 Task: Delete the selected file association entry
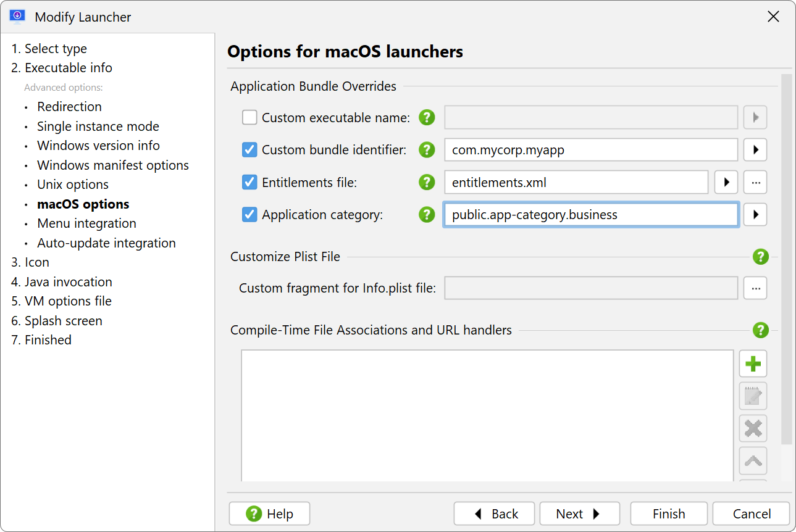[753, 428]
